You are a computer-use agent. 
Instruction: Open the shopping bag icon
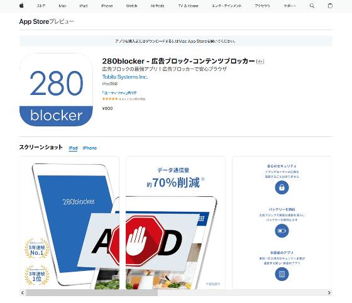(x=330, y=6)
